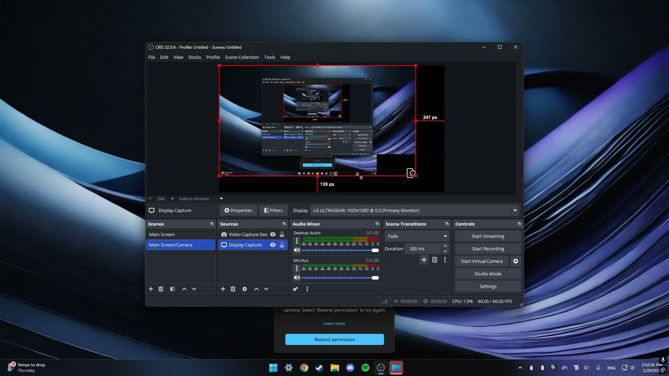Pop out the Controls dock
The image size is (669, 376).
pos(519,224)
